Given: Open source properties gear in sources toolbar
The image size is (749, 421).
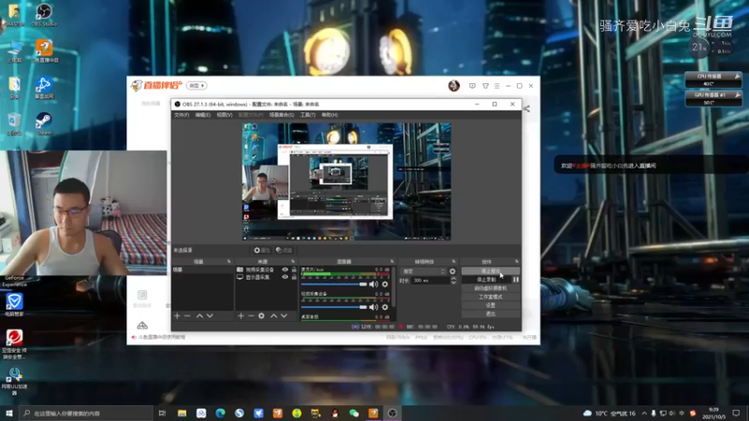Looking at the screenshot, I should click(x=261, y=316).
